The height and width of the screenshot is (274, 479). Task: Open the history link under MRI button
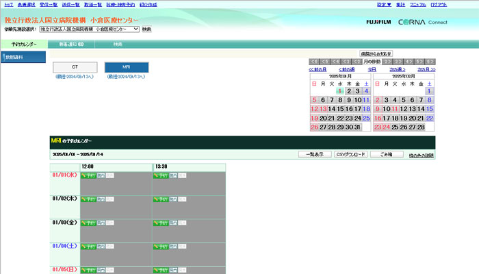tap(126, 77)
